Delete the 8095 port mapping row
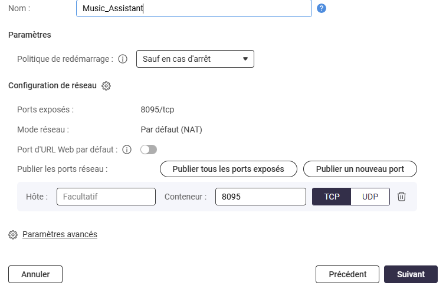Image resolution: width=446 pixels, height=289 pixels. tap(402, 197)
